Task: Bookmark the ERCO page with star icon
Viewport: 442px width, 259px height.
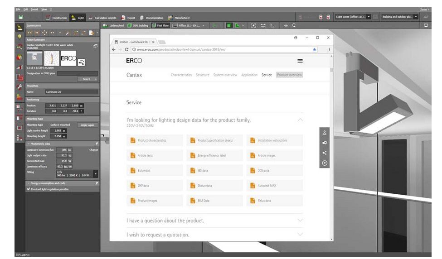Action: tap(314, 49)
